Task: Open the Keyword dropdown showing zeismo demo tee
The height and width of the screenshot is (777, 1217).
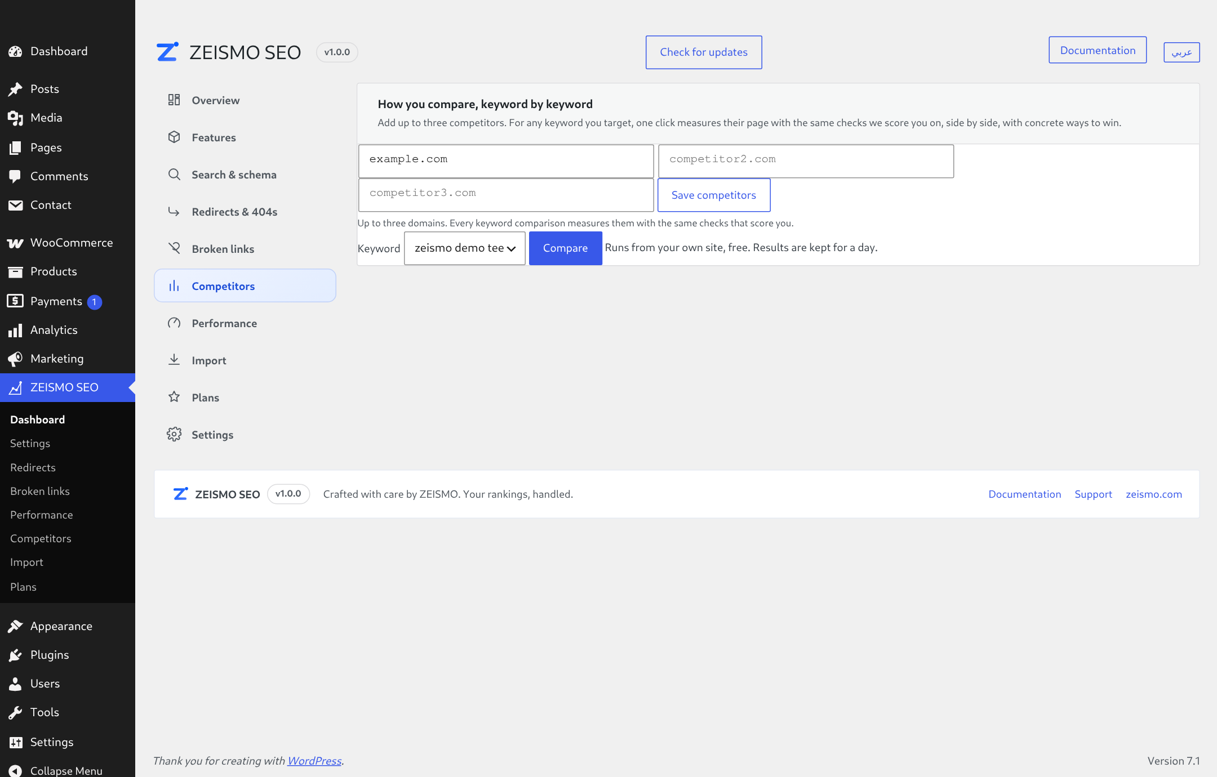Action: [465, 248]
